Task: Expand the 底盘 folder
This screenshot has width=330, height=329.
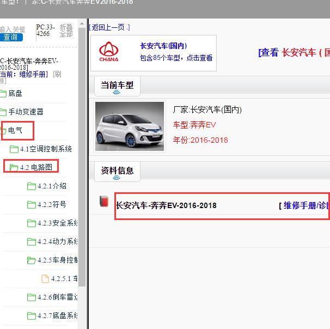Action: (15, 93)
